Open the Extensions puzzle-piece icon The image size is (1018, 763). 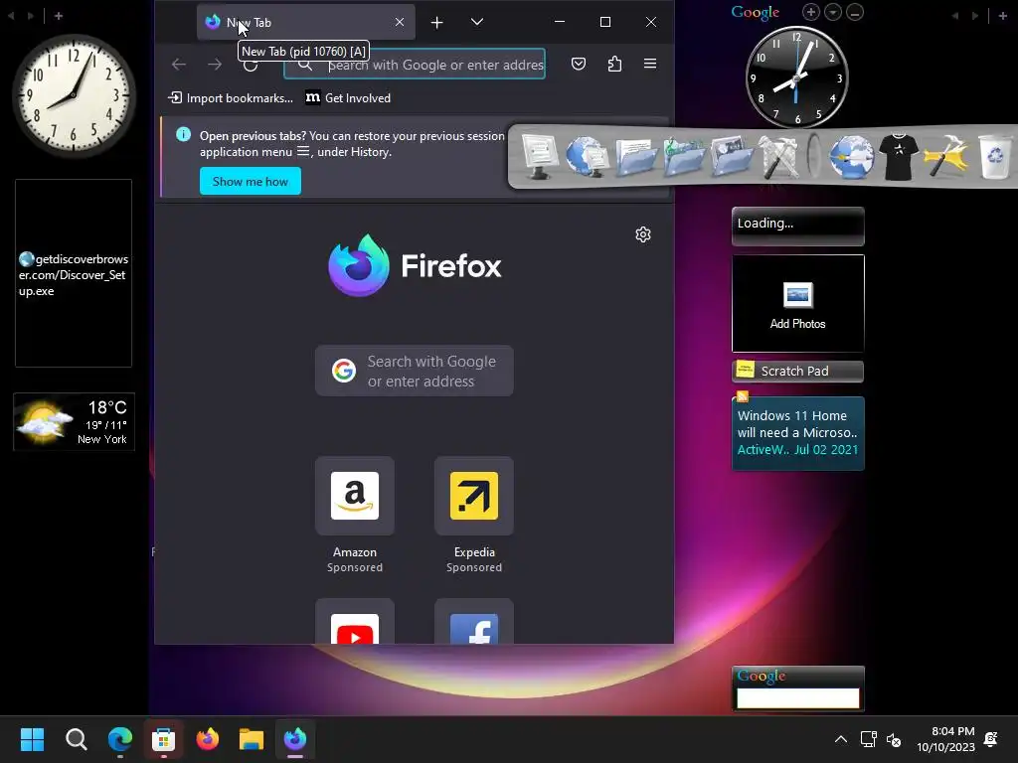click(x=614, y=64)
